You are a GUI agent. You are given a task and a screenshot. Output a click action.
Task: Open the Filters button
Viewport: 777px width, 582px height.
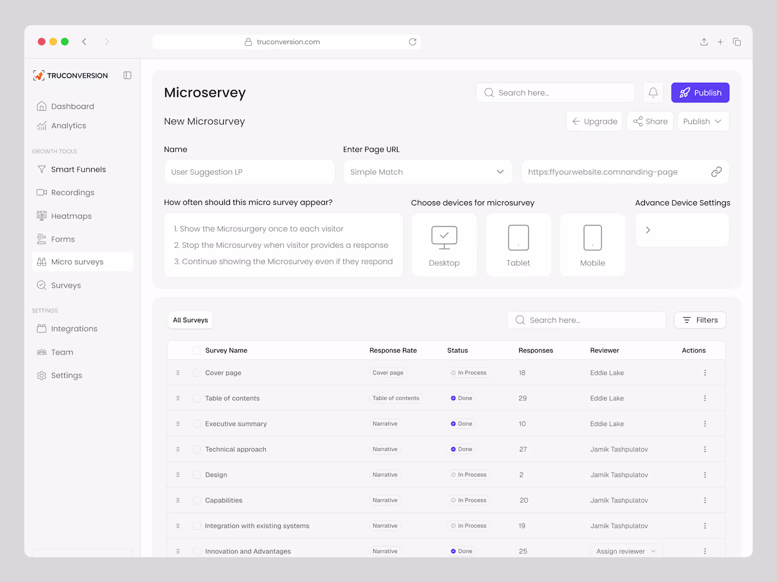point(700,320)
